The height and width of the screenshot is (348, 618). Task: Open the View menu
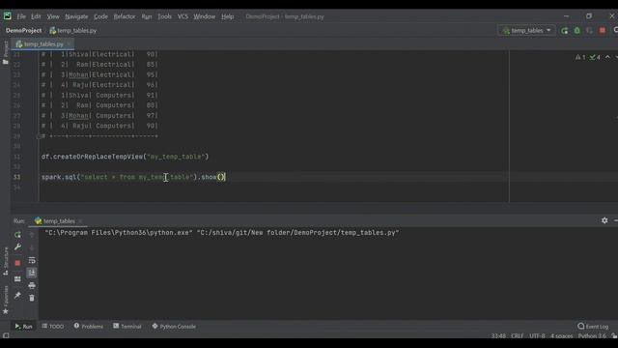(53, 16)
